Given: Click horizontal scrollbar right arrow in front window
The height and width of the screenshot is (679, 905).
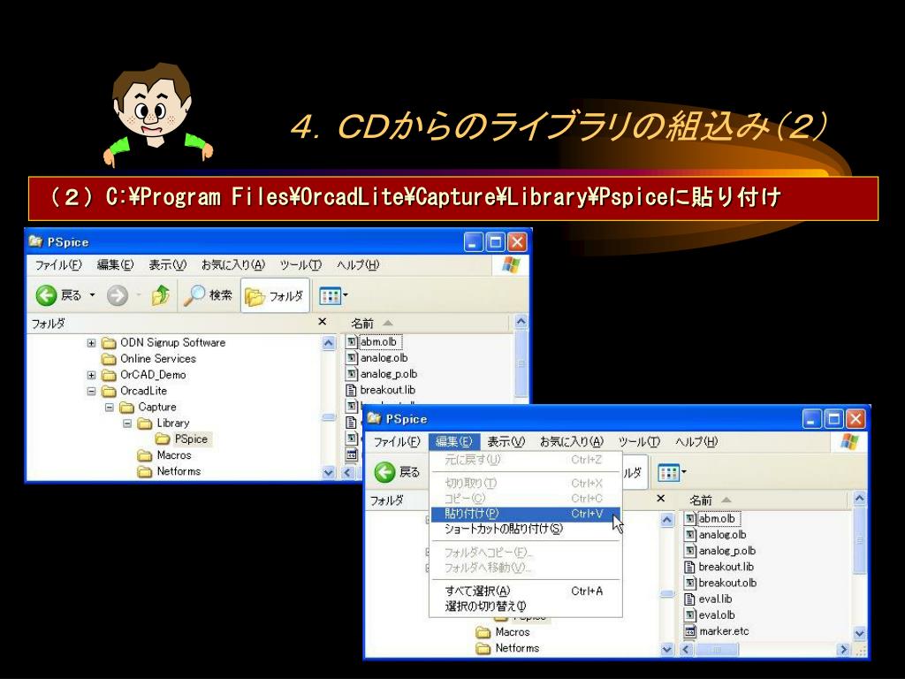Looking at the screenshot, I should click(843, 650).
